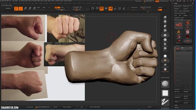Screen dimensions: 196x110
Task: Select the ClayBuildup brush
Action: (x=165, y=40)
